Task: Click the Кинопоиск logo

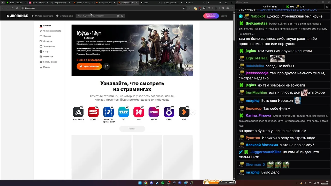Action: (x=17, y=16)
